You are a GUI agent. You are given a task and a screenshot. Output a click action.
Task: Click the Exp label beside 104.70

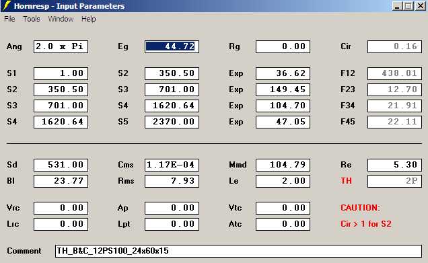tap(236, 106)
